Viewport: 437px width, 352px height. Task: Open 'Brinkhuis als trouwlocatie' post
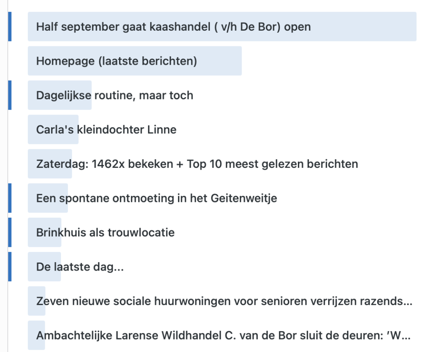point(105,232)
